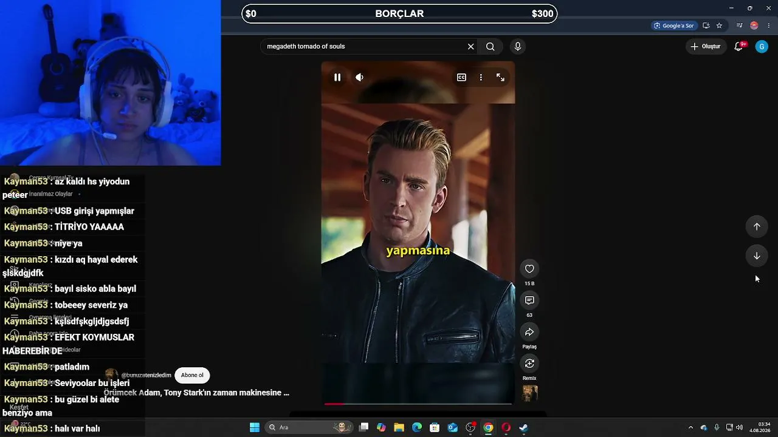Viewport: 778px width, 437px height.
Task: Open the Chrome three-dot menu
Action: [769, 25]
